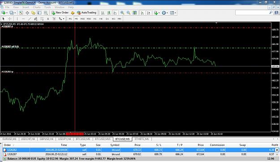Click the take-profit line label #1326262 tp
The image size is (280, 162).
click(x=8, y=72)
